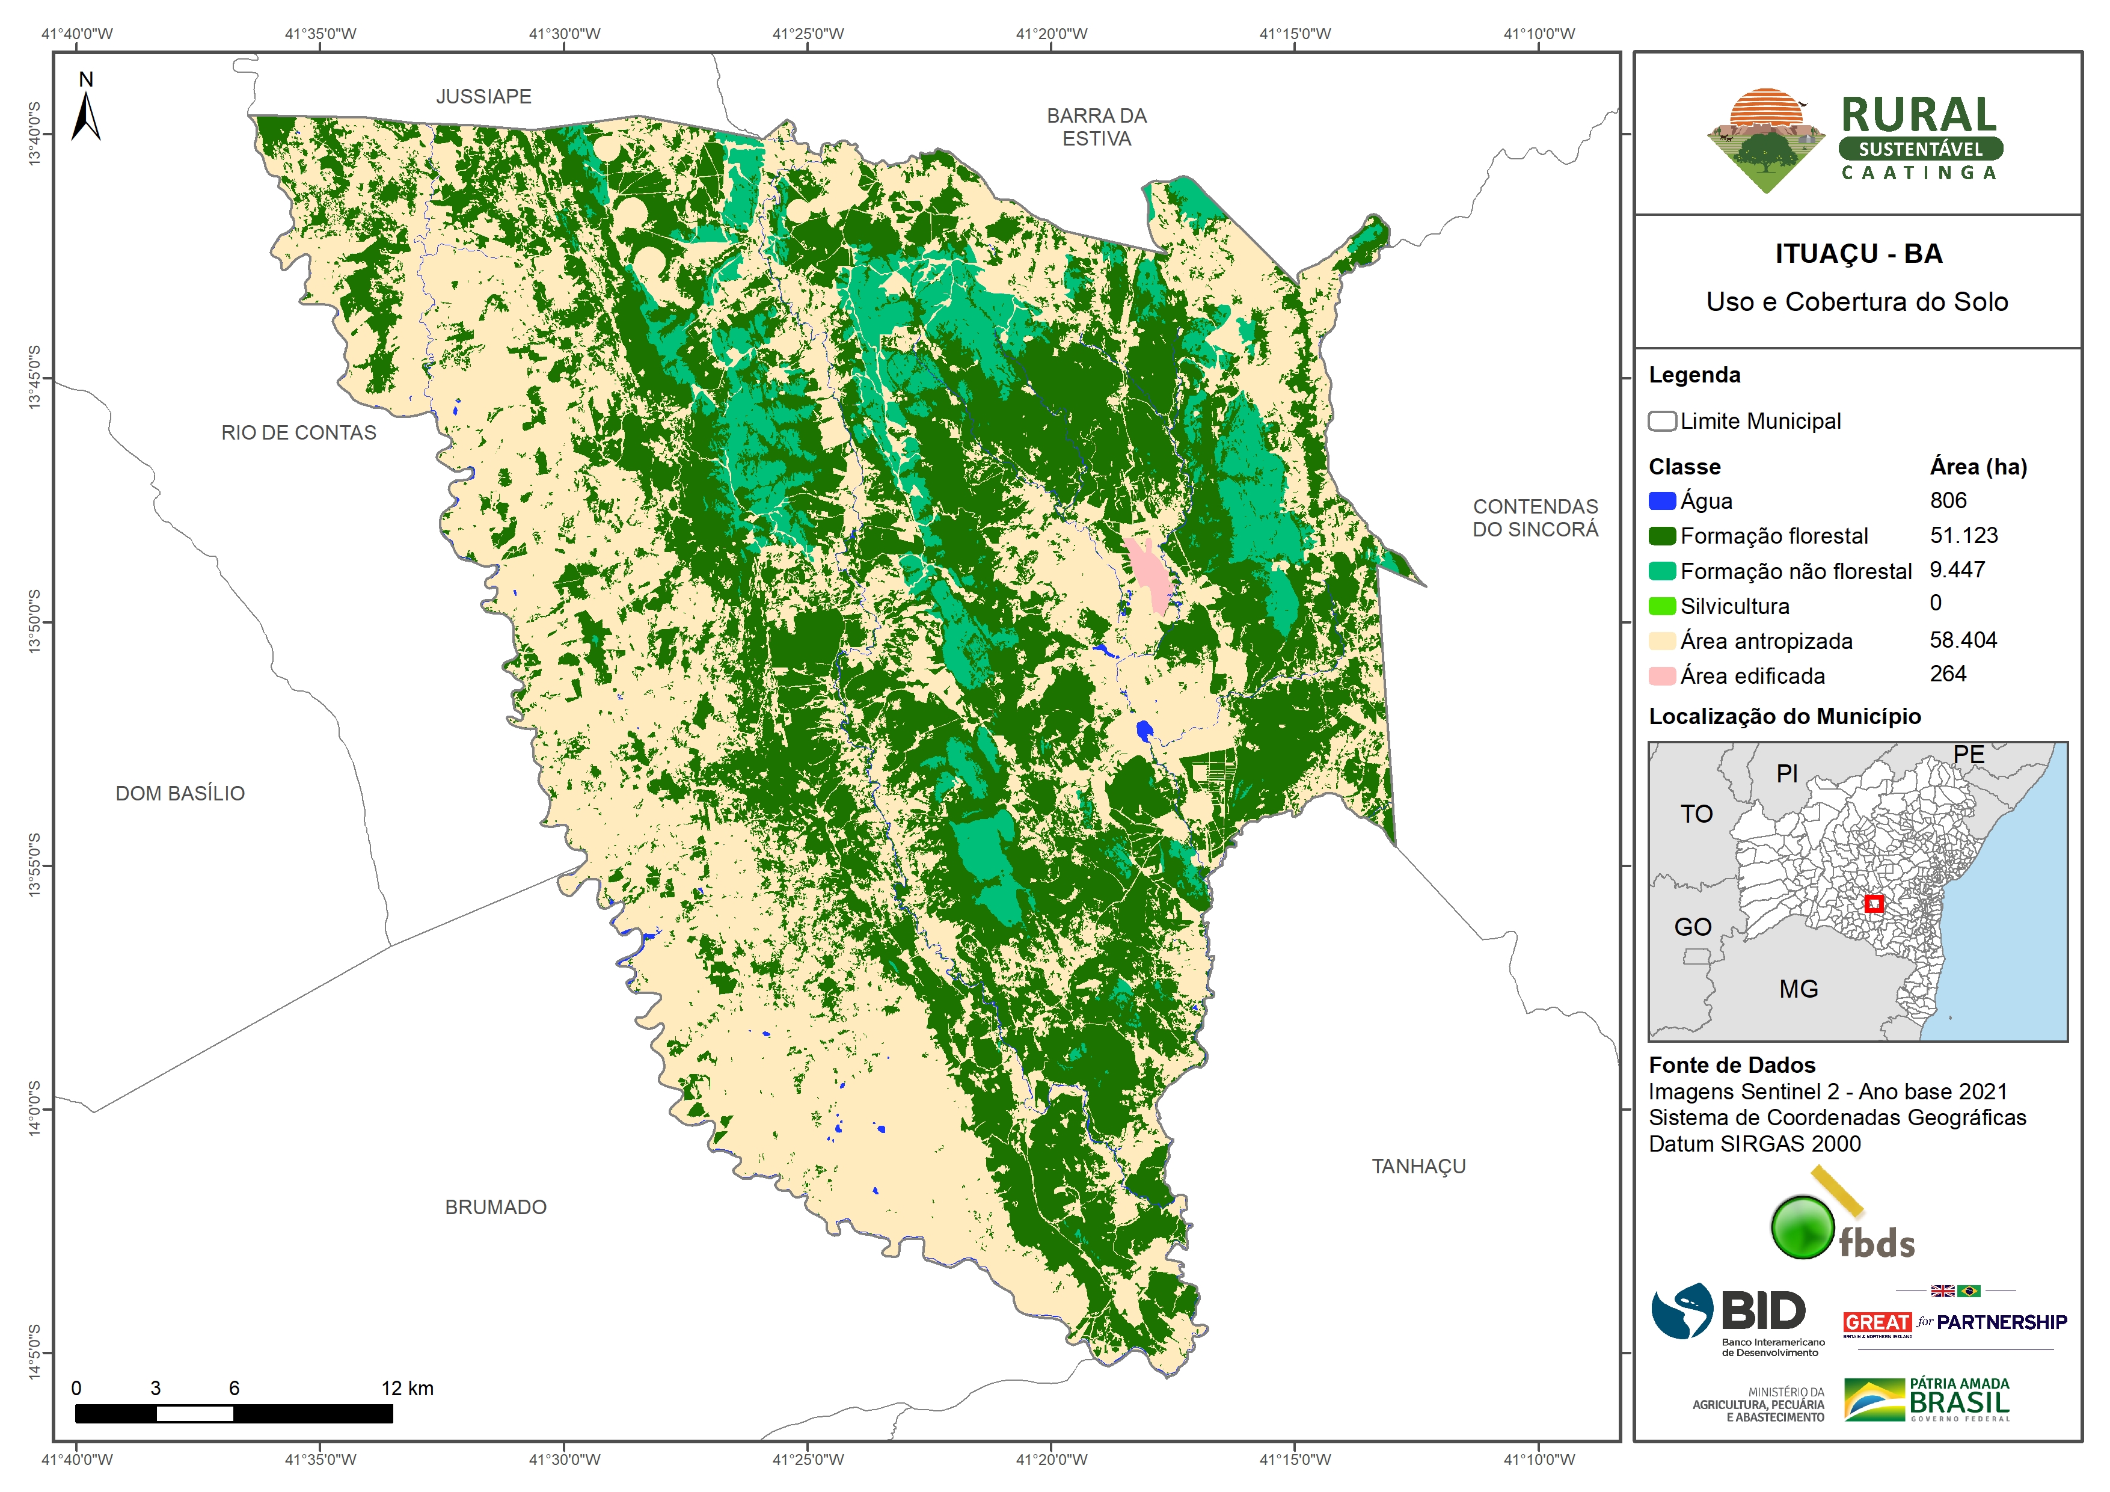
Task: Click the Área edificada pink swatch
Action: coord(1661,676)
